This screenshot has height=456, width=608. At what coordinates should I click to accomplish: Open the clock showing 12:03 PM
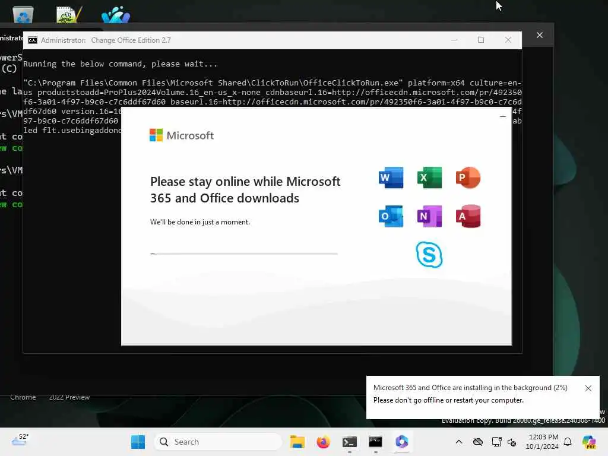542,442
